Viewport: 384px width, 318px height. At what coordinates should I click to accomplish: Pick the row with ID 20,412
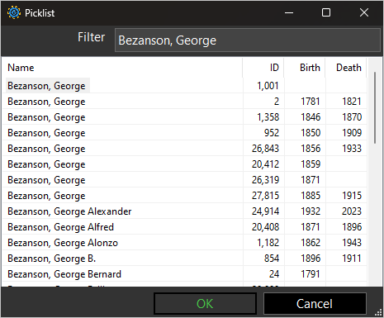tap(185, 164)
